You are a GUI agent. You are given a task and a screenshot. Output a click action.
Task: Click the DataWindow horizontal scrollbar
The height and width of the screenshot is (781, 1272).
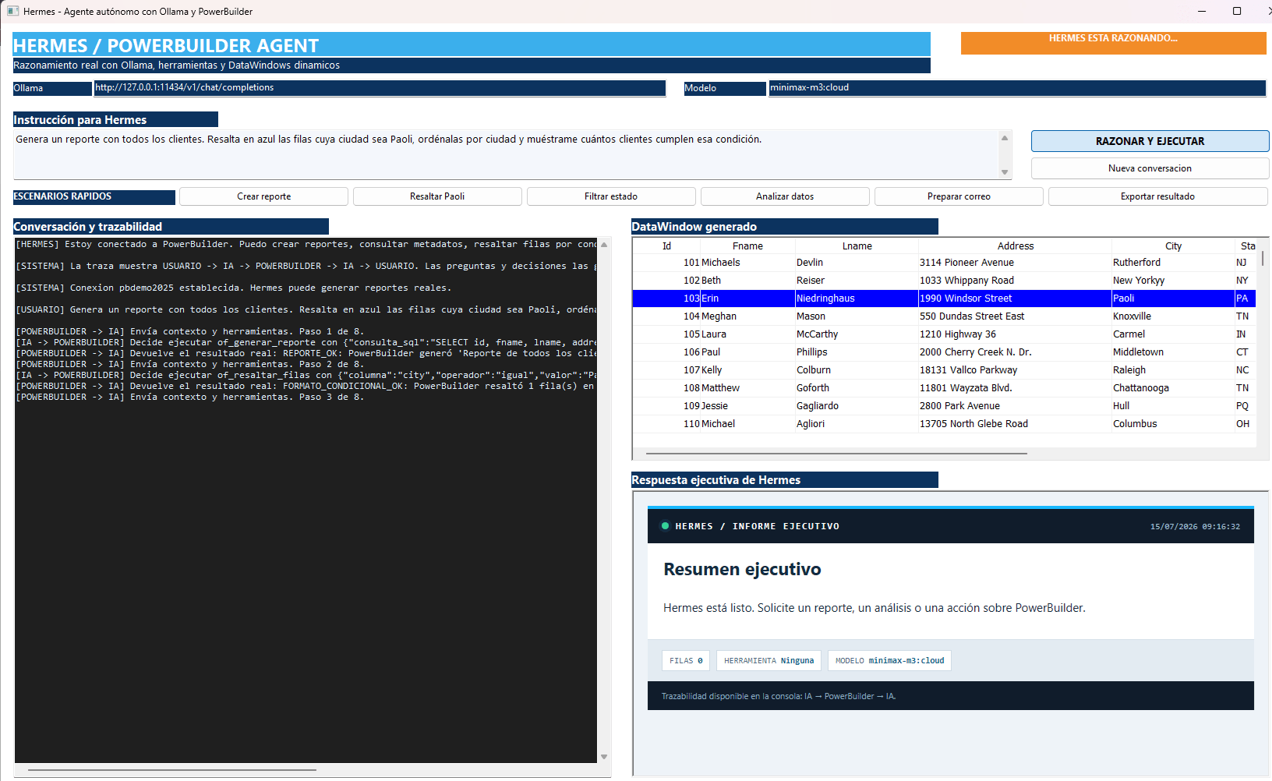click(x=836, y=453)
